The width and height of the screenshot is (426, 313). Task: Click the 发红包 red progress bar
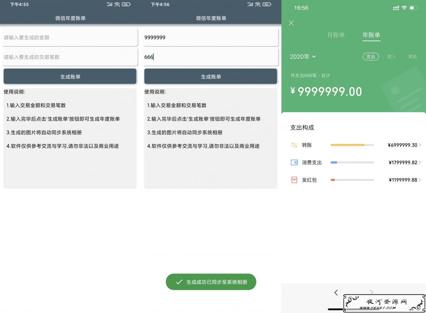pos(352,180)
